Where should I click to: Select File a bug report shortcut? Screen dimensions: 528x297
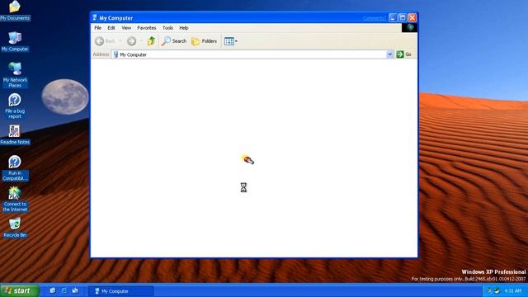point(15,106)
